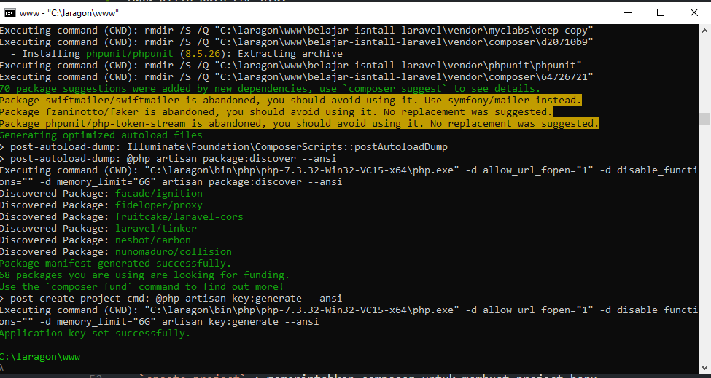Screen dimensions: 711x378
Task: Click phpunit/php-token-stream abandoned warning
Action: tap(299, 124)
